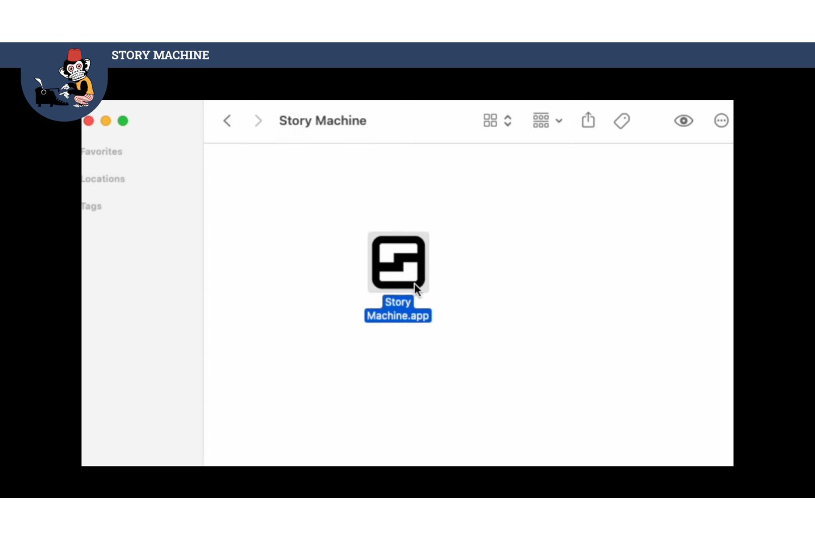Open the group-by items icon
Screen dimensions: 815x543
(541, 121)
